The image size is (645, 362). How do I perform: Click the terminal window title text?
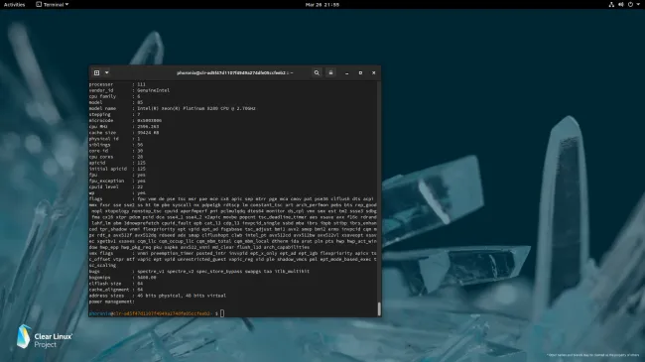click(235, 72)
